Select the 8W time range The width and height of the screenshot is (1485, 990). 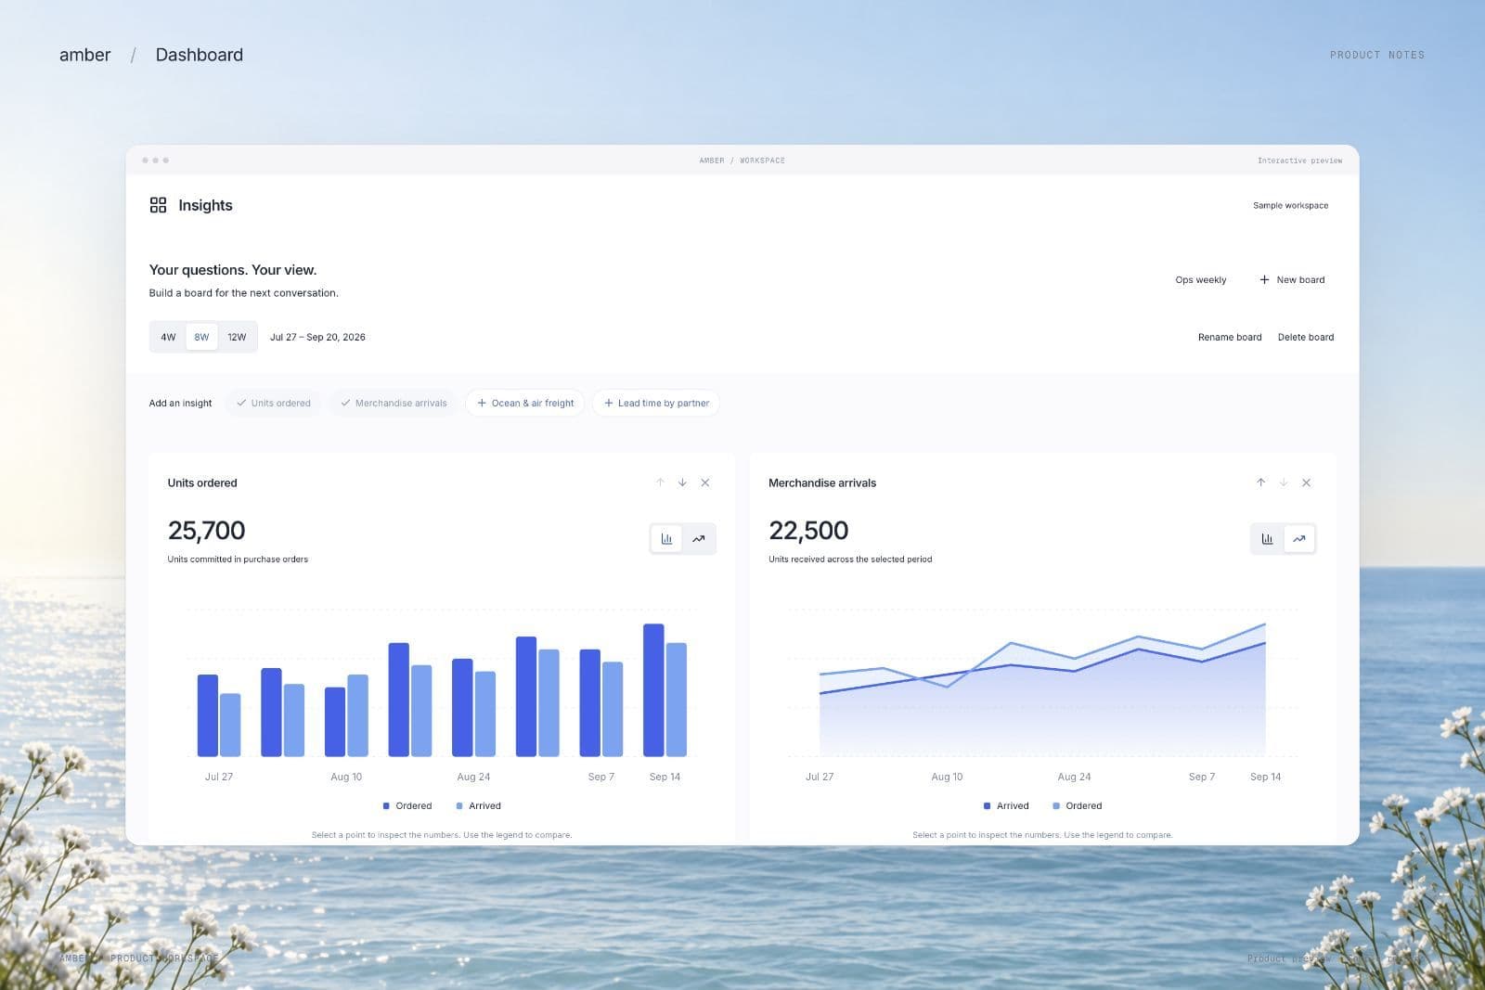click(201, 337)
